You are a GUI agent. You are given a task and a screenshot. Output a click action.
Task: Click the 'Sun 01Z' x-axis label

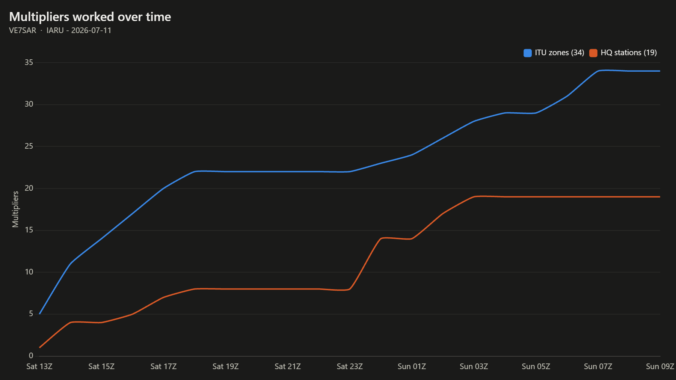point(412,366)
